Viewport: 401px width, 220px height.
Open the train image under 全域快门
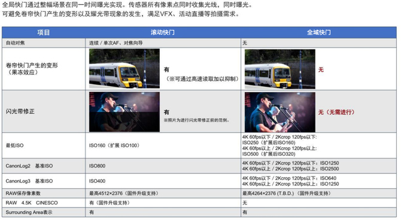pos(280,69)
